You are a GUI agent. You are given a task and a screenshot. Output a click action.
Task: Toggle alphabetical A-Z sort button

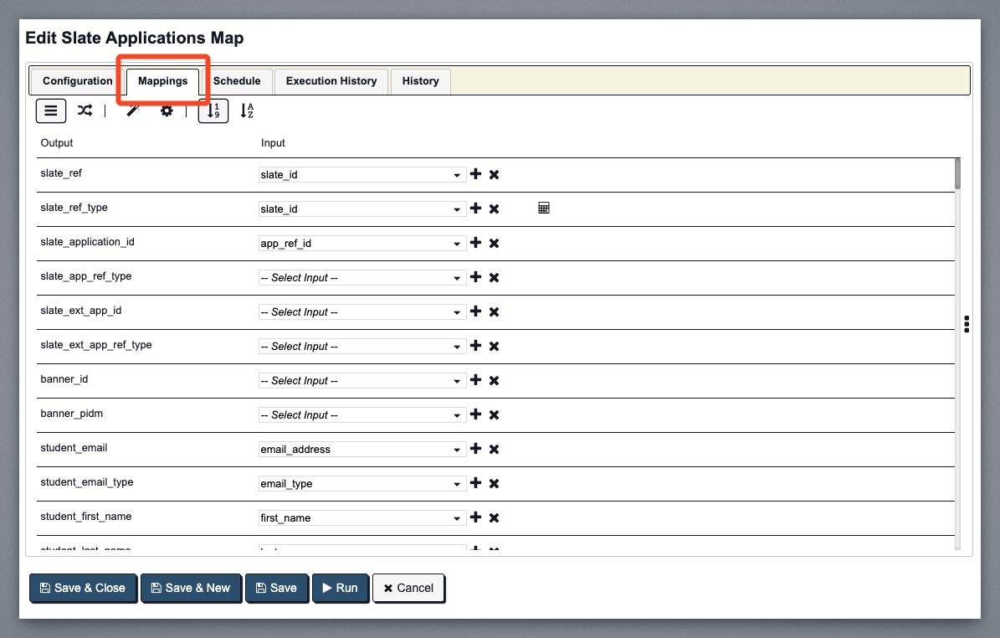(247, 111)
